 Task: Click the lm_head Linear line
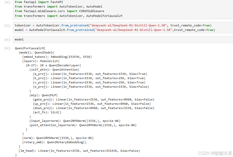[x=79, y=151]
